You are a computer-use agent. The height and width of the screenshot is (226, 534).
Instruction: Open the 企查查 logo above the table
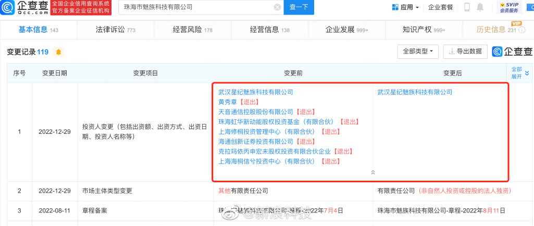coord(512,52)
